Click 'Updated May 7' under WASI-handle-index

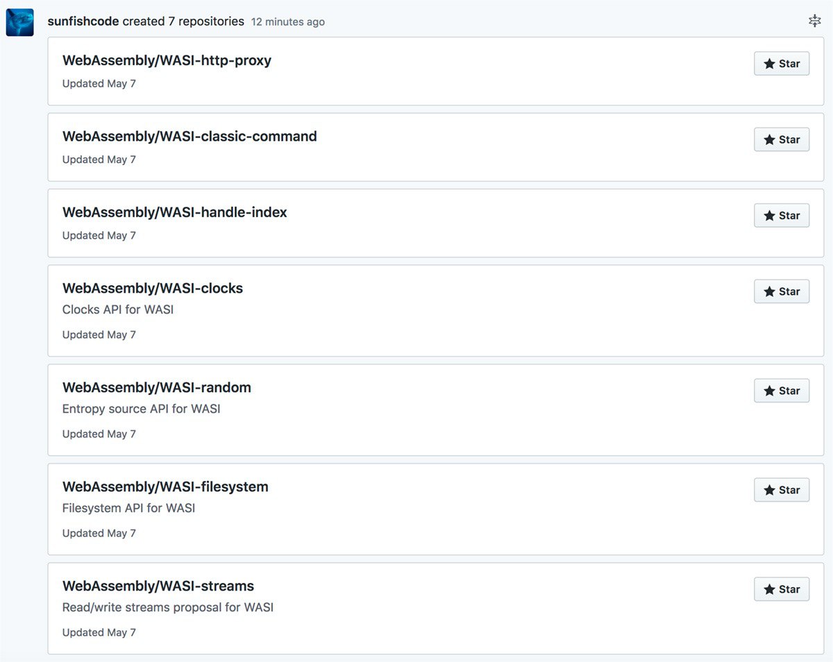[x=99, y=235]
